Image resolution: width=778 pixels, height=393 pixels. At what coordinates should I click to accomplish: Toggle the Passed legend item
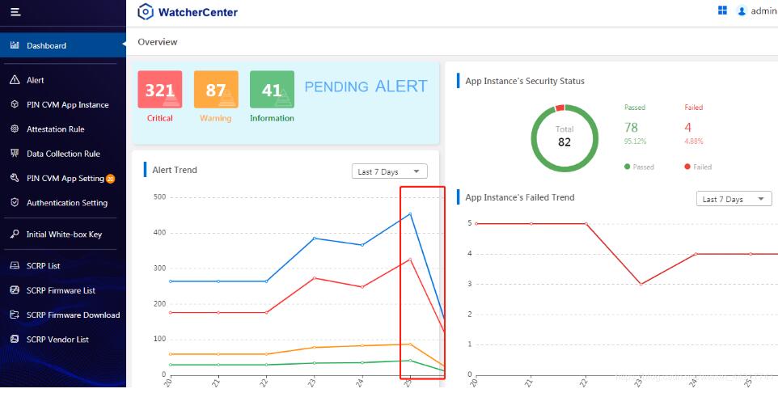click(x=639, y=167)
